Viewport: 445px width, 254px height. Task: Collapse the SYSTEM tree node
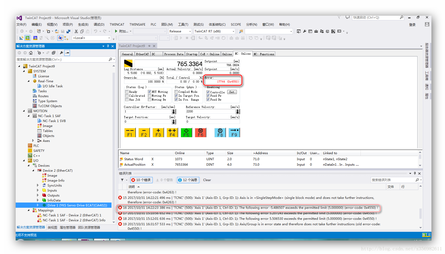coord(24,71)
